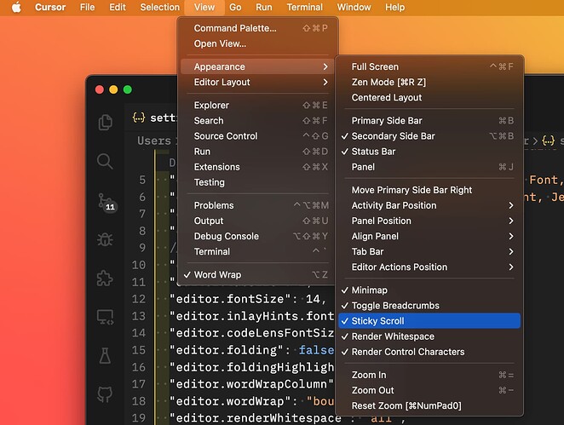The image size is (564, 425).
Task: Toggle Minimap option
Action: click(x=429, y=290)
